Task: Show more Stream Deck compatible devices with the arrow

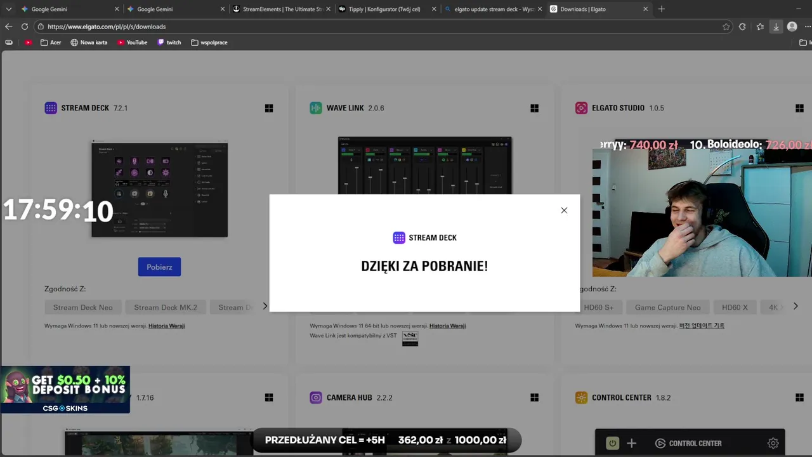Action: [265, 306]
